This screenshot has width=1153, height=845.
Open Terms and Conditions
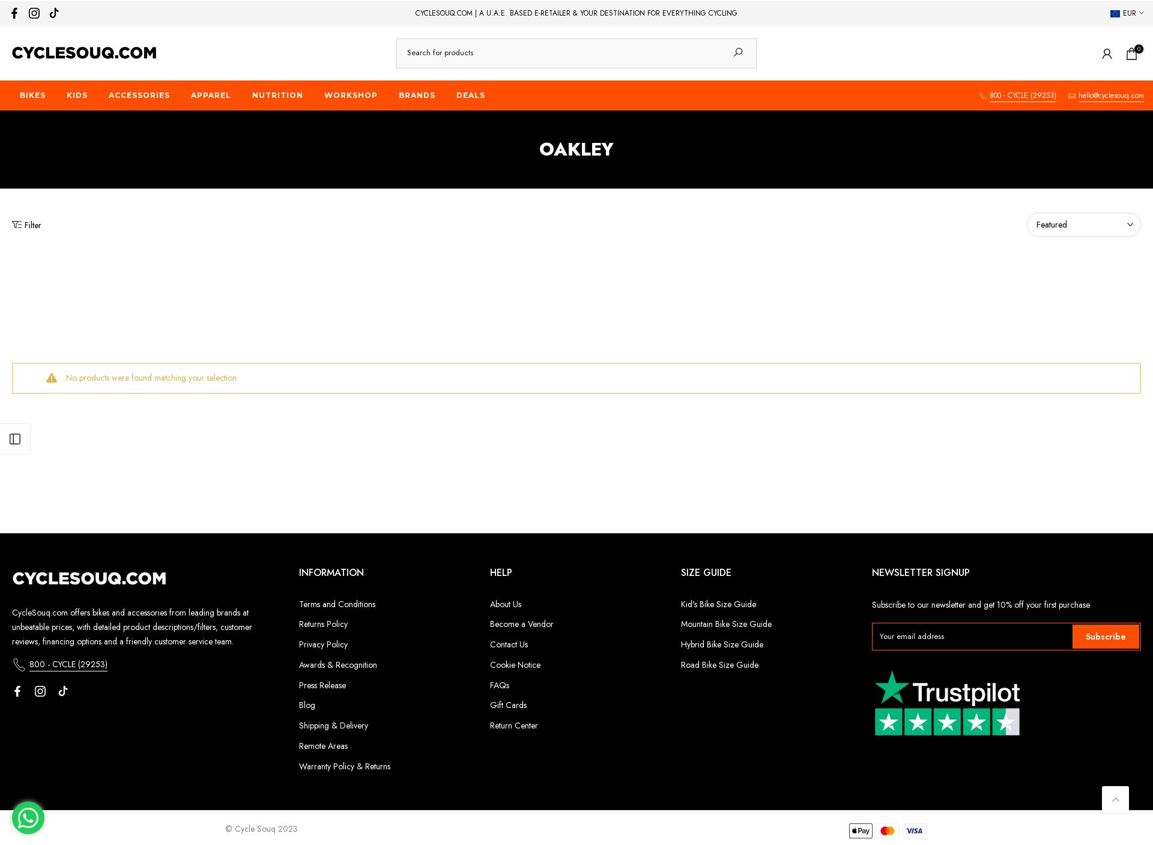337,604
